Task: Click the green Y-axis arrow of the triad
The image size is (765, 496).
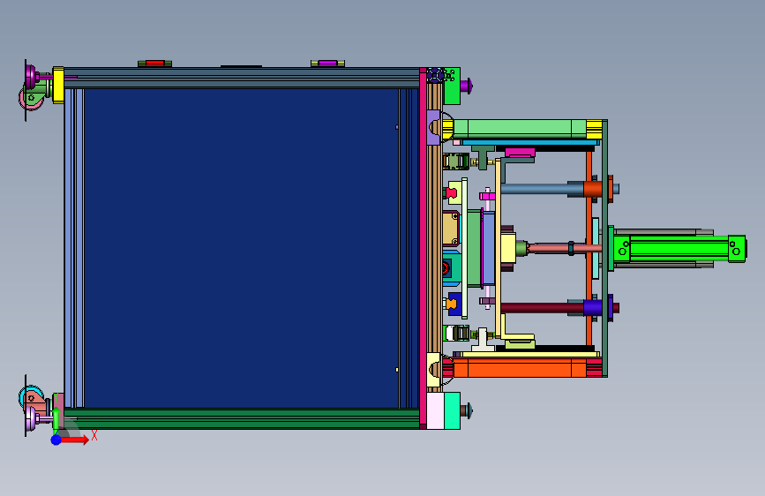Action: click(x=56, y=420)
